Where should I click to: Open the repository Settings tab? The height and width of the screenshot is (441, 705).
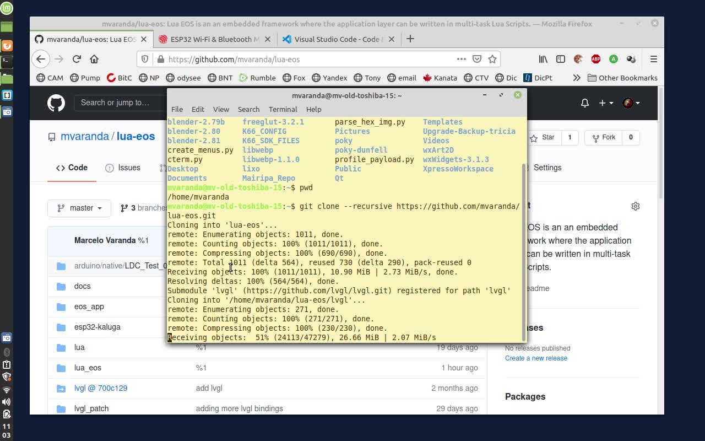point(547,168)
